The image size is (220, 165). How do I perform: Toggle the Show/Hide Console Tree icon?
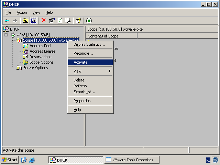coord(34,21)
